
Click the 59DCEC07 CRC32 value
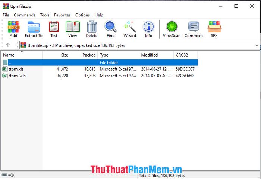point(185,69)
